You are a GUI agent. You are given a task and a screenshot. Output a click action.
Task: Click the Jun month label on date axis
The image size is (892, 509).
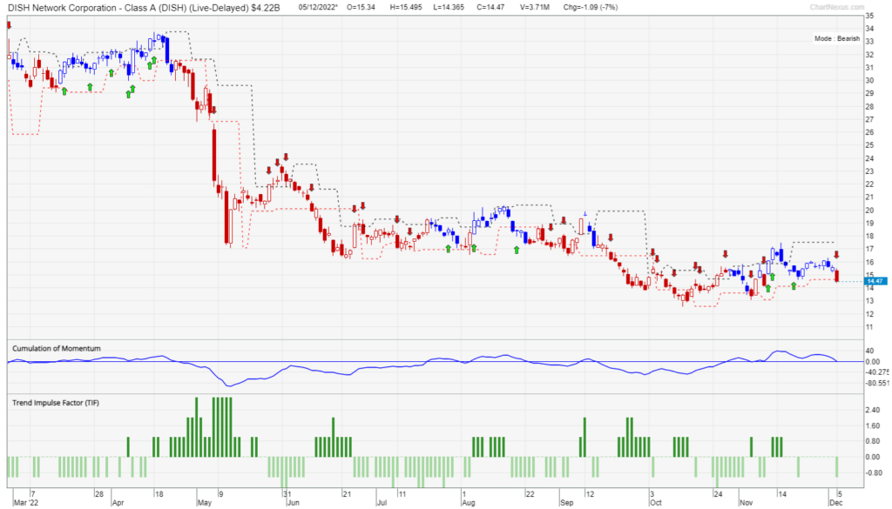click(x=293, y=503)
